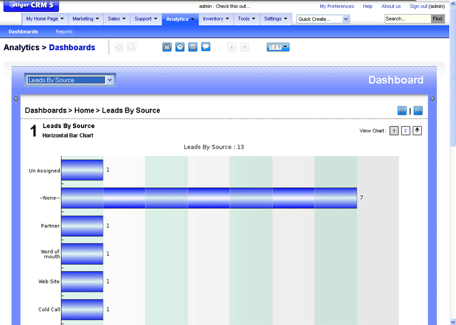Click the 'Cold Call' axis label
The height and width of the screenshot is (325, 456).
click(x=49, y=310)
